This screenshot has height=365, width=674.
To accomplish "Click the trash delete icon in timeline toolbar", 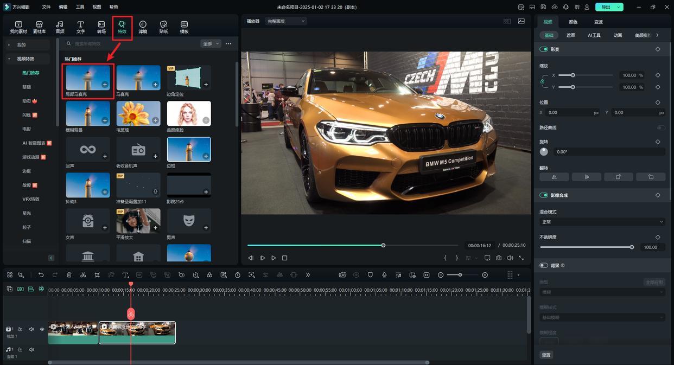I will pyautogui.click(x=69, y=275).
